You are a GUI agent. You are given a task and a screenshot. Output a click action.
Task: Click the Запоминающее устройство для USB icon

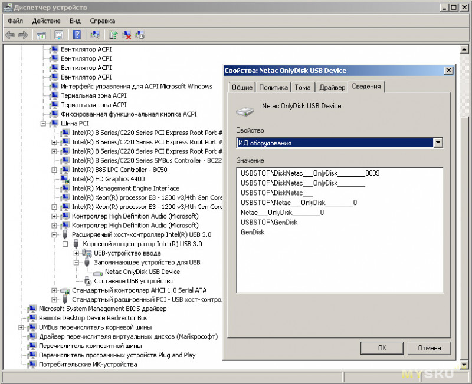tap(87, 263)
